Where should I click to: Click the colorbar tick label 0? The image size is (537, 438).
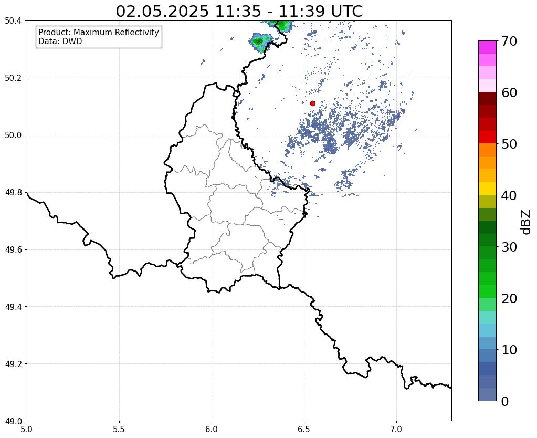point(505,401)
